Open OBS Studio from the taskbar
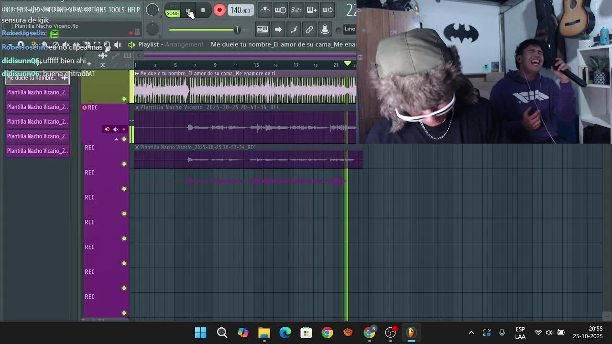 (391, 333)
